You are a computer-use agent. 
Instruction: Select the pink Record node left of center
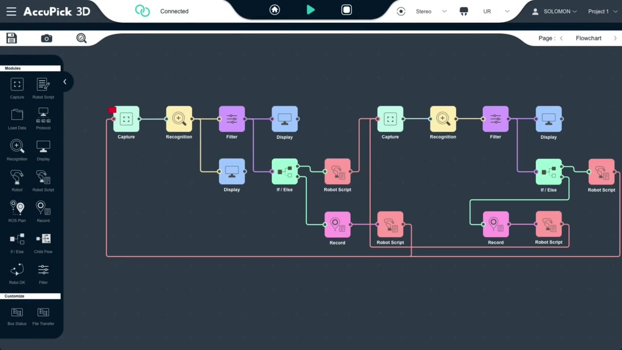pyautogui.click(x=337, y=224)
